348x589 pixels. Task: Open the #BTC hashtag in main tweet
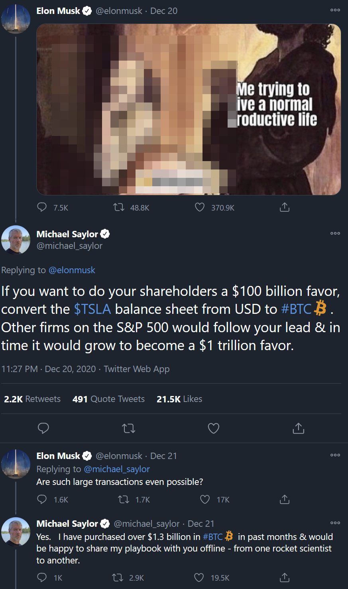tap(296, 309)
